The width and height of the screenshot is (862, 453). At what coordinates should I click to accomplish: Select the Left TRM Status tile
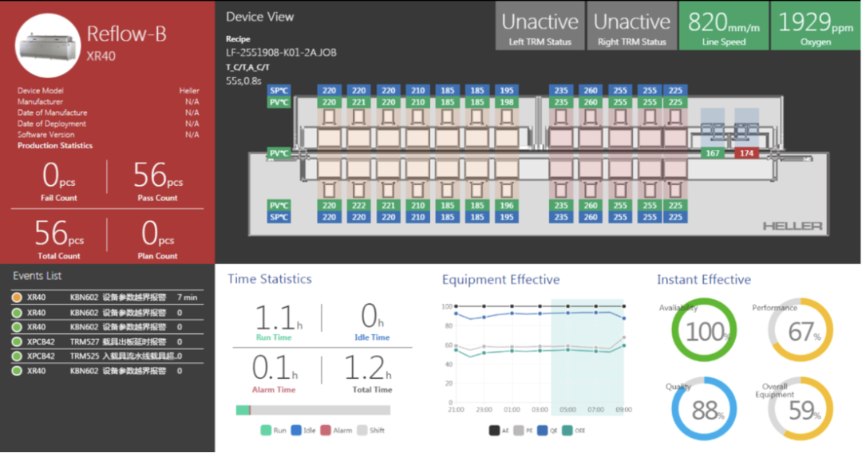pos(540,26)
